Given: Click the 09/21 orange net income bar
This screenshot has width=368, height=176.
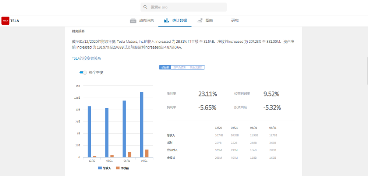Looking at the screenshot, I should (147, 154).
